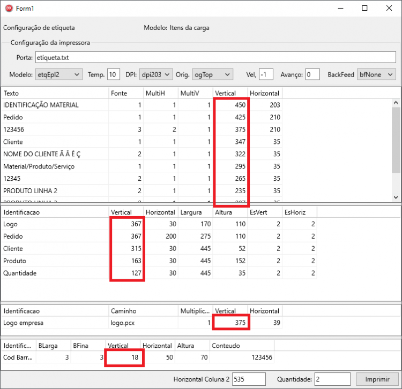Click Vertical value 295 cell
This screenshot has height=389, width=402.
pyautogui.click(x=230, y=166)
